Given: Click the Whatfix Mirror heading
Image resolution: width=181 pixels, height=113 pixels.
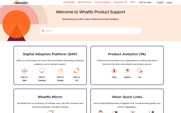Looking at the screenshot, I should (50, 97).
